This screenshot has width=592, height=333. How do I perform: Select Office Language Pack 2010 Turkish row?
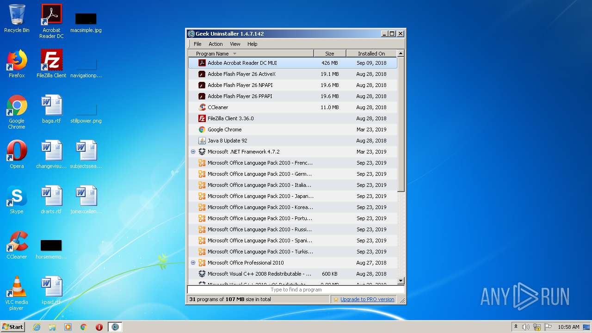pos(292,252)
